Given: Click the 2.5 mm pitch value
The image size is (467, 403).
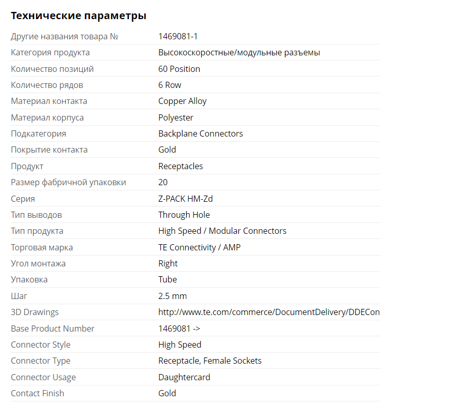Looking at the screenshot, I should point(172,296).
